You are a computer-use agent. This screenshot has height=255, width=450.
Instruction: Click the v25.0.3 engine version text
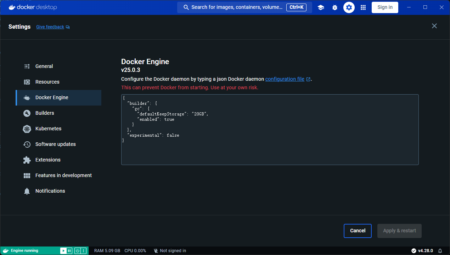130,70
